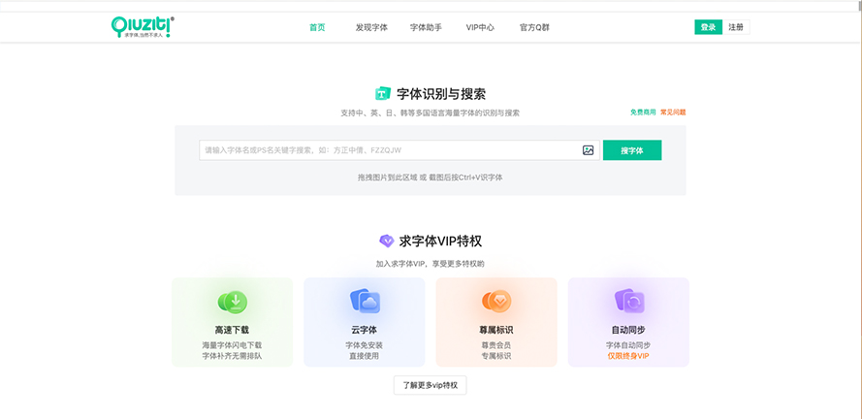This screenshot has width=862, height=419.
Task: Click the 搜字体 search button
Action: (632, 150)
